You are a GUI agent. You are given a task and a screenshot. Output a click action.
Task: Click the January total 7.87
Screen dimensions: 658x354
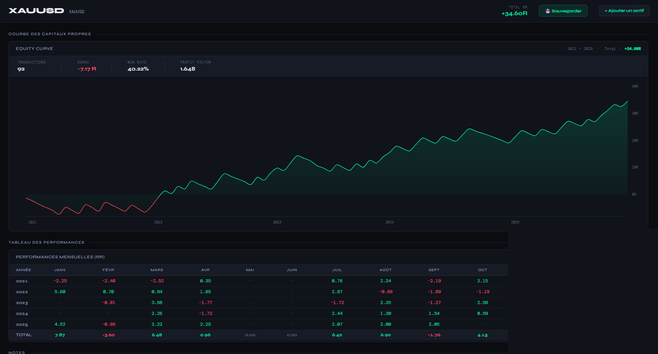[x=60, y=335]
